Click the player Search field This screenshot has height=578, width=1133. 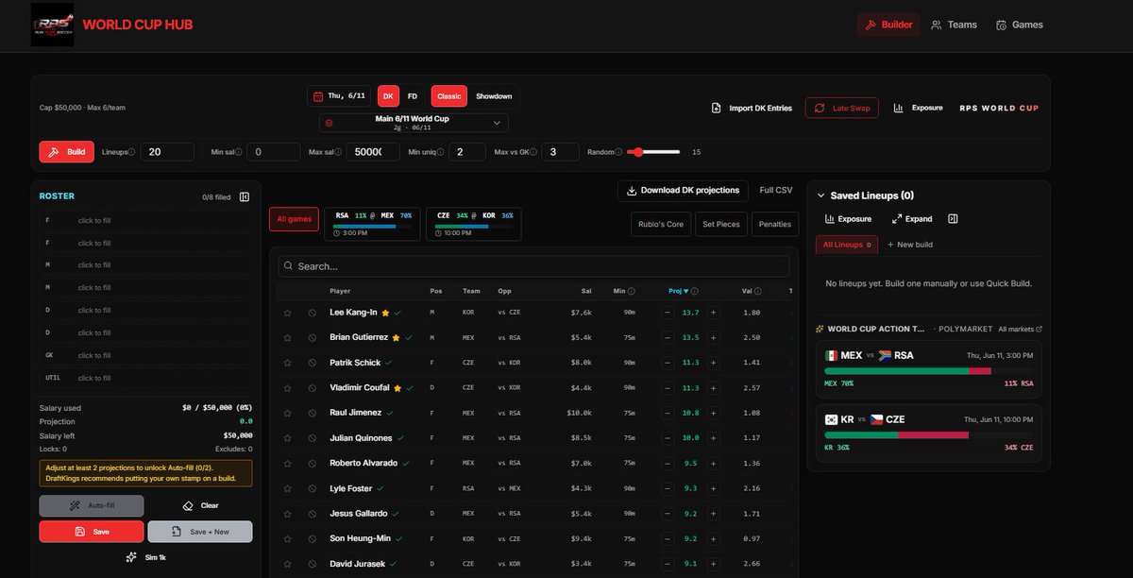[533, 266]
